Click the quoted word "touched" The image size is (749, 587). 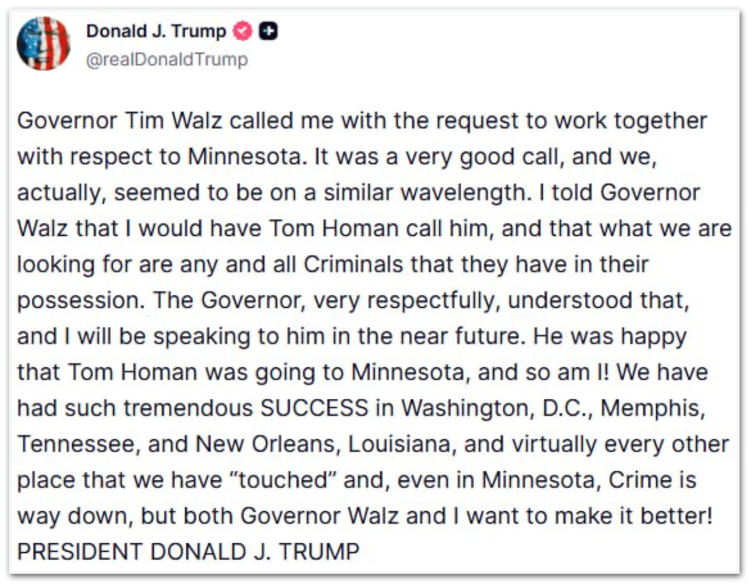(x=283, y=480)
